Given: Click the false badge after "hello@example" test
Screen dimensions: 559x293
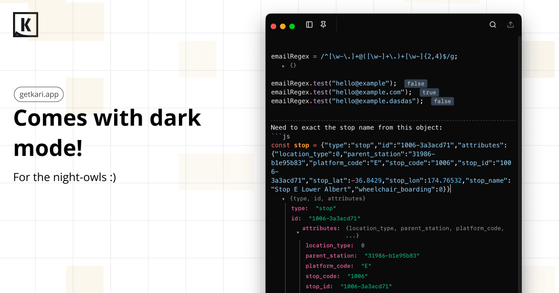Looking at the screenshot, I should [416, 83].
